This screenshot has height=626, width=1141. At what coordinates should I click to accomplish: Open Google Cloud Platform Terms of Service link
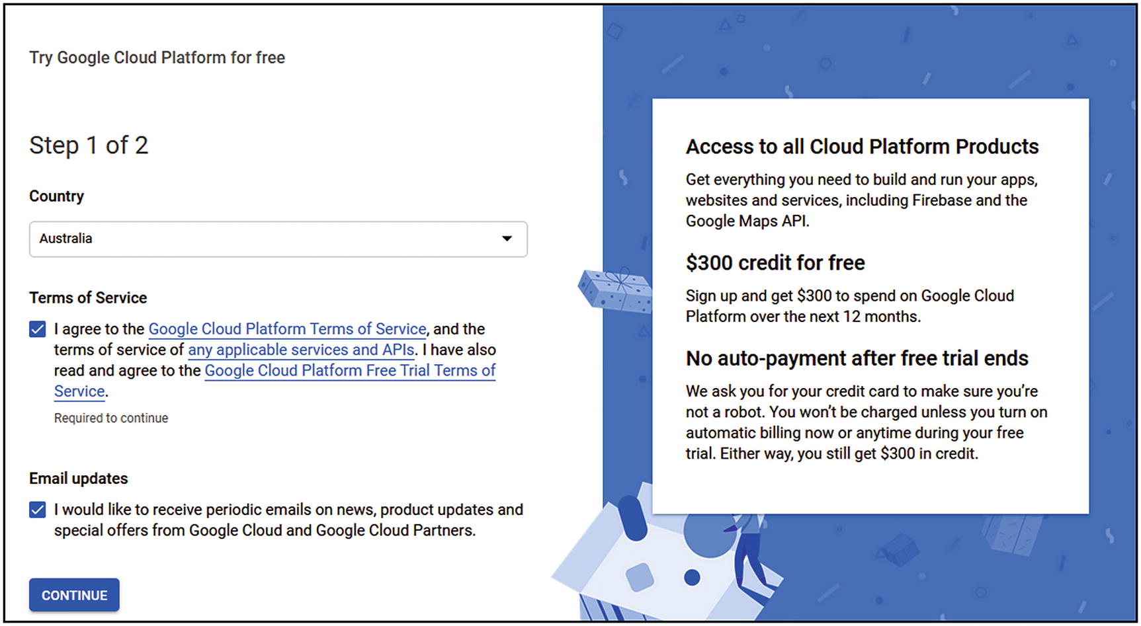coord(287,329)
